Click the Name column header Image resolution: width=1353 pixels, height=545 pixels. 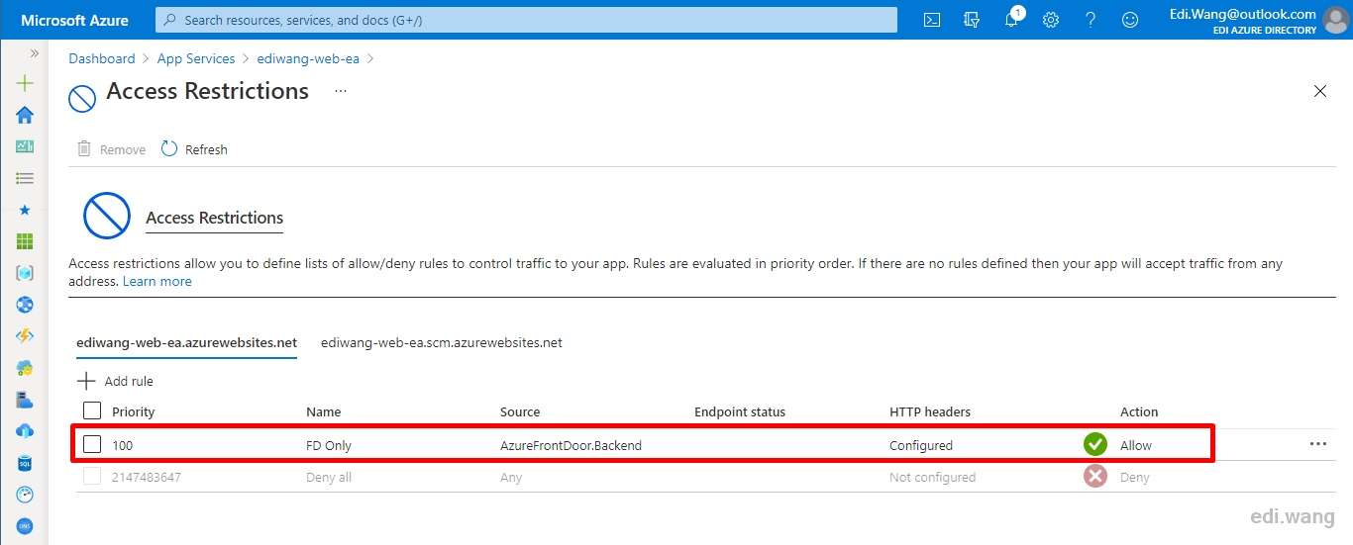(324, 411)
